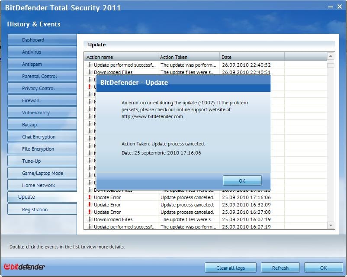The width and height of the screenshot is (347, 277).
Task: Click the 'The update was perform...' cell dated 26.09.2010
Action: (x=188, y=65)
